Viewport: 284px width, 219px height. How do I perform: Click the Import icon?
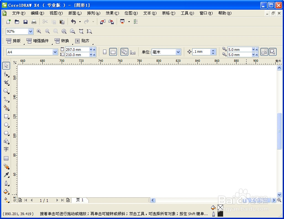point(103,22)
